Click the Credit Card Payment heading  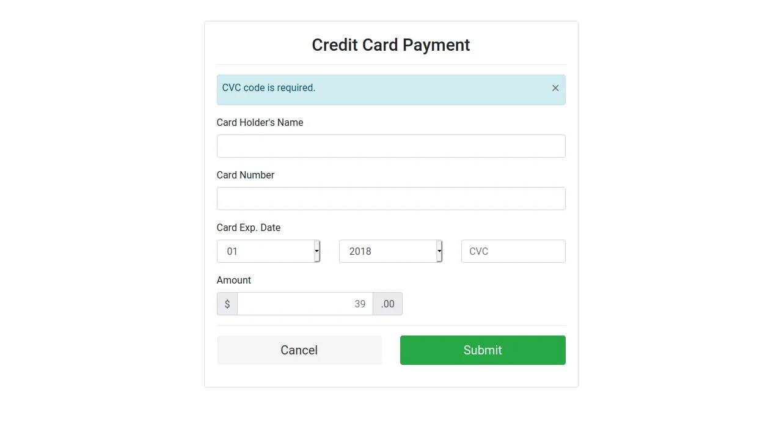(391, 45)
